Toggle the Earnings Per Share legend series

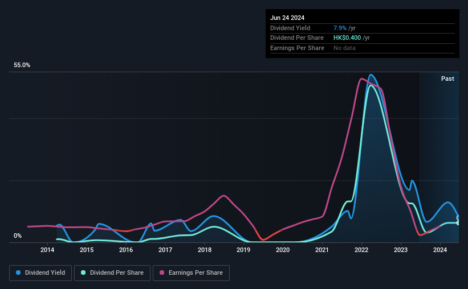coord(191,273)
